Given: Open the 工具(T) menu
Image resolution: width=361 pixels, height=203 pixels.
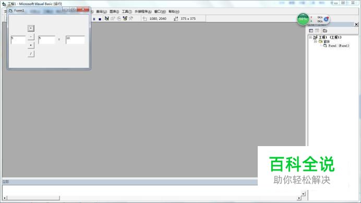Looking at the screenshot, I should (127, 11).
